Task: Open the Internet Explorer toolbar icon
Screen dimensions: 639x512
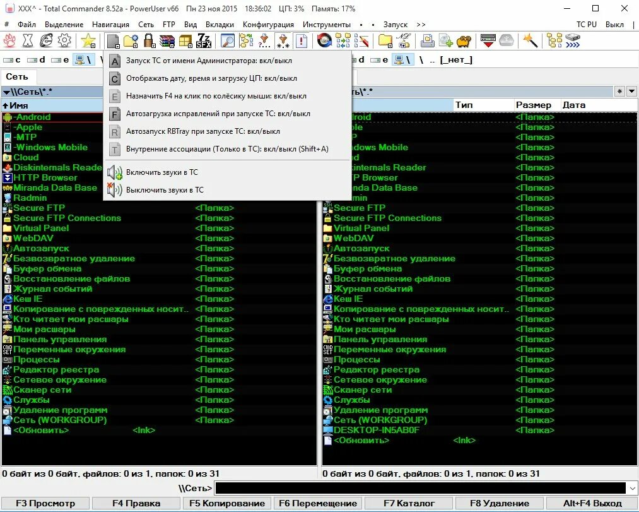Action: [46, 41]
